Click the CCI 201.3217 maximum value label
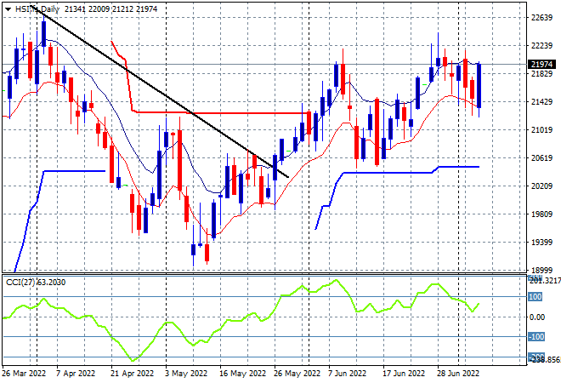The height and width of the screenshot is (383, 561). click(545, 280)
